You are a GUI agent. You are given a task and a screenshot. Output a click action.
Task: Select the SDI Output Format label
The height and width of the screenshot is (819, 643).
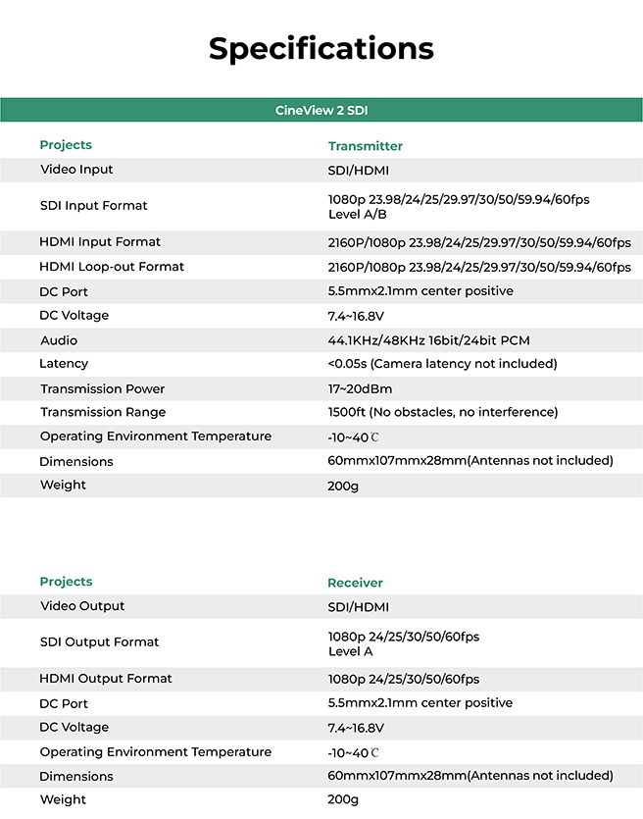pos(99,642)
